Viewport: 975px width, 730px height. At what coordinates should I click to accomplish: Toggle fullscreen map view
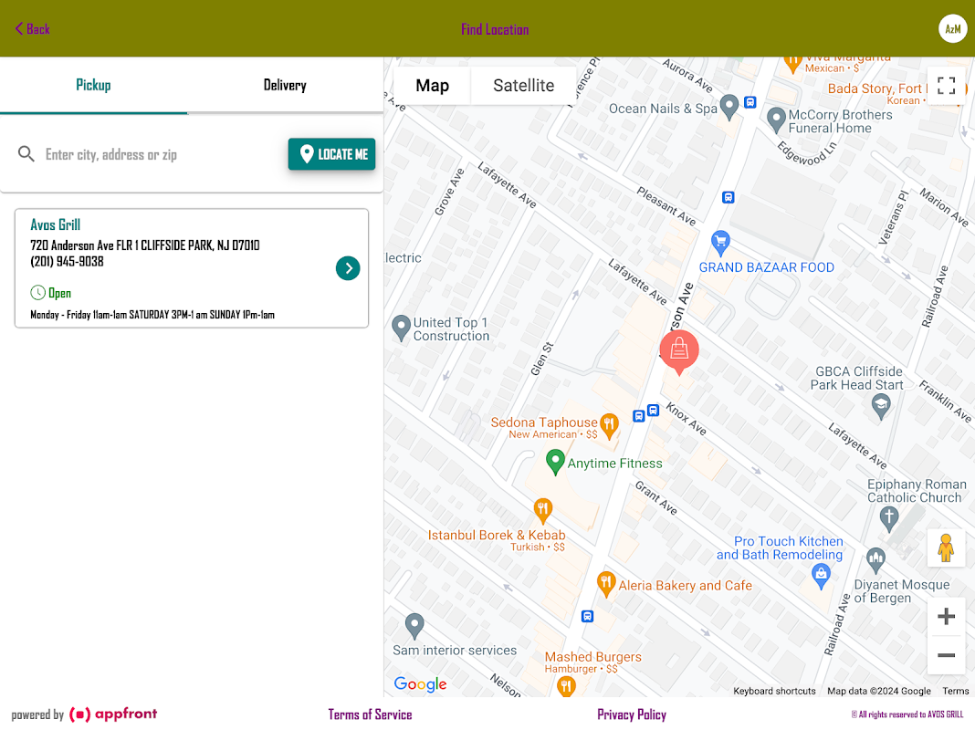coord(946,86)
